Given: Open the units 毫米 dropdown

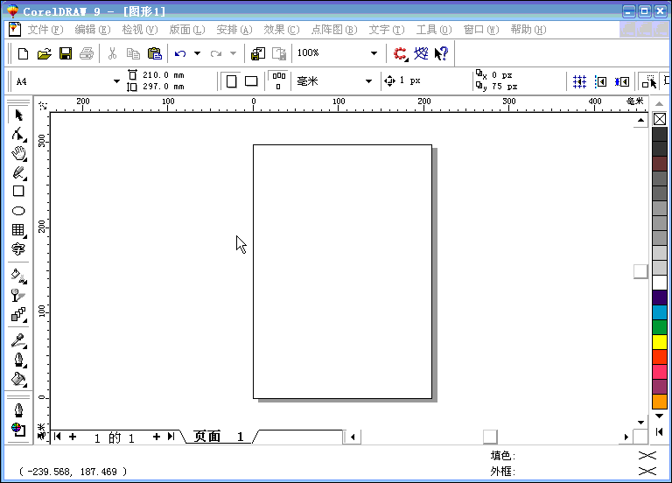Looking at the screenshot, I should pos(368,81).
